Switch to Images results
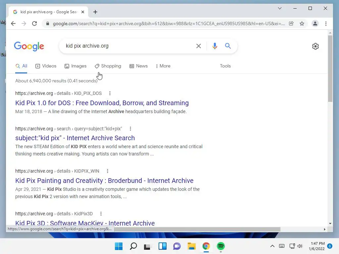Image resolution: width=339 pixels, height=254 pixels. pos(75,66)
